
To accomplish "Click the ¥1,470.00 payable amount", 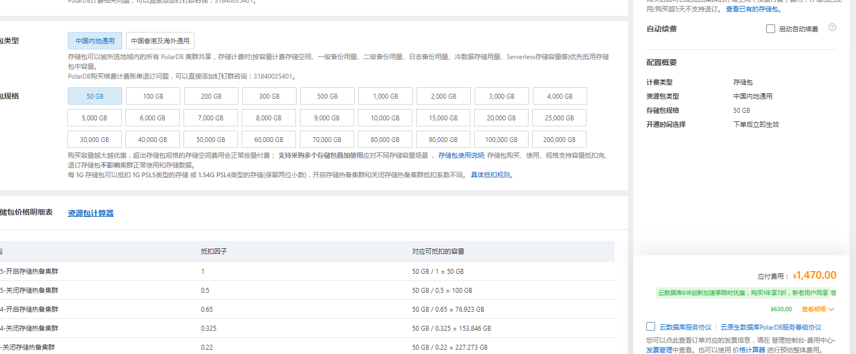I will pyautogui.click(x=815, y=275).
